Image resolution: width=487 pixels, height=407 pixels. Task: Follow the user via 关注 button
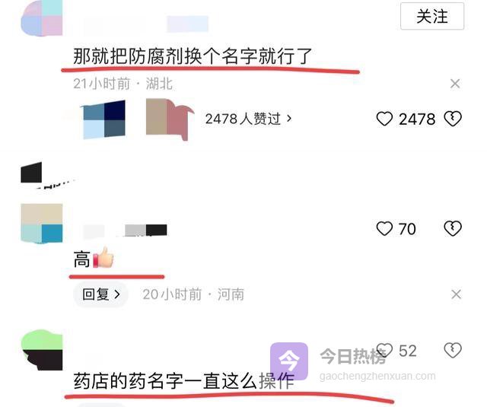(x=432, y=16)
